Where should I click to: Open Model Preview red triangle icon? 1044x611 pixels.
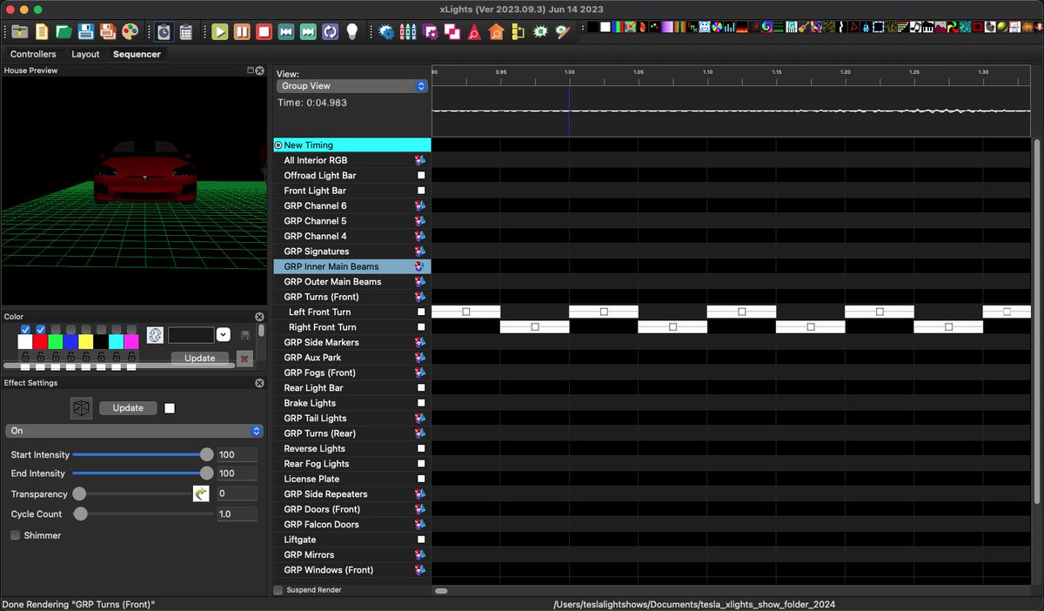[x=474, y=31]
